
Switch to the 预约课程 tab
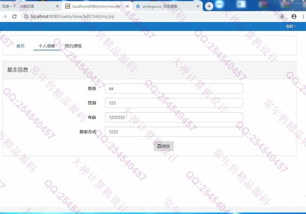(x=73, y=46)
